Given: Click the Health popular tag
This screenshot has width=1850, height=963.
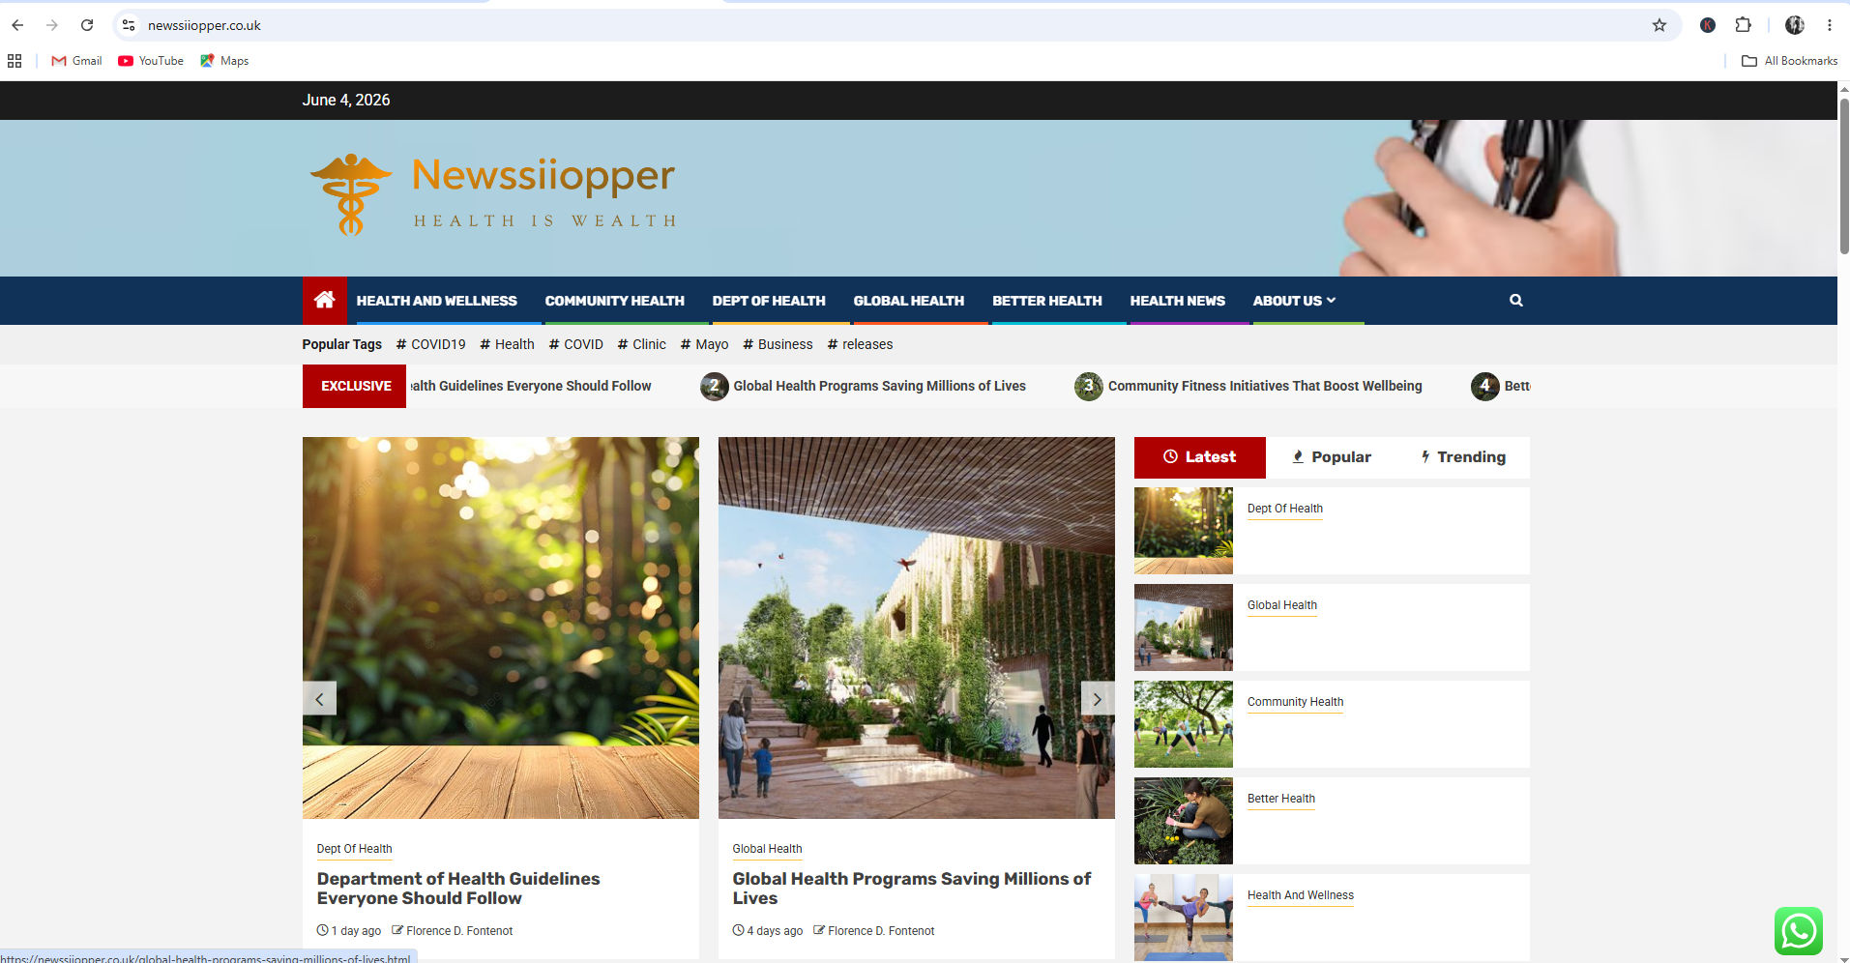Looking at the screenshot, I should point(507,344).
